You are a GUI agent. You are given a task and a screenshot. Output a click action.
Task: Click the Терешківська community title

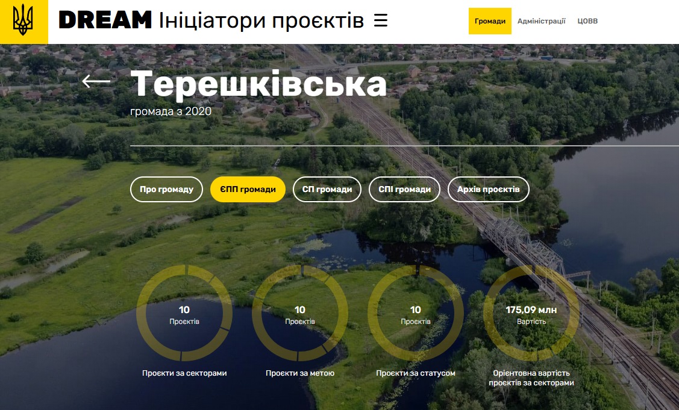coord(258,83)
